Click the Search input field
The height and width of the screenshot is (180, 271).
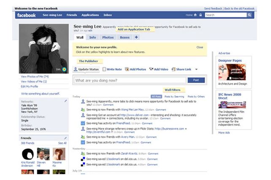[226, 15]
